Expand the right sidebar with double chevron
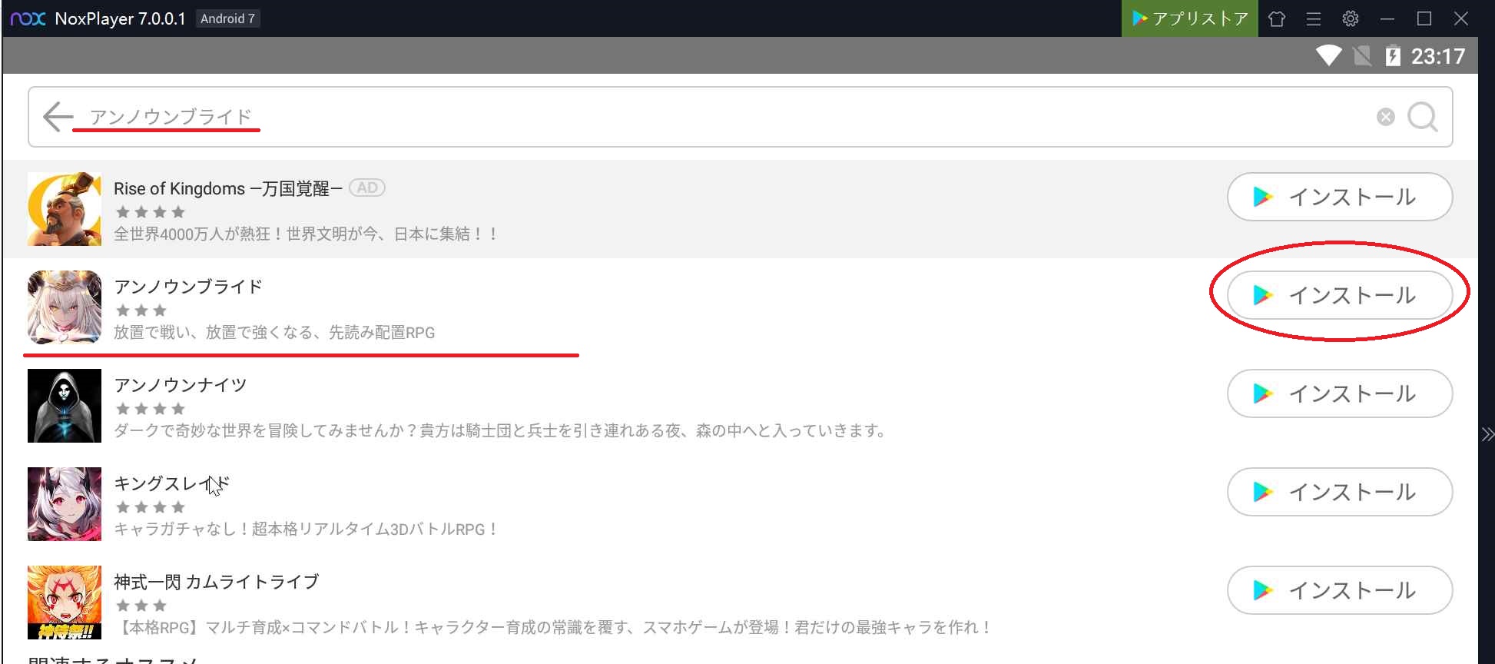The image size is (1495, 664). coord(1487,434)
